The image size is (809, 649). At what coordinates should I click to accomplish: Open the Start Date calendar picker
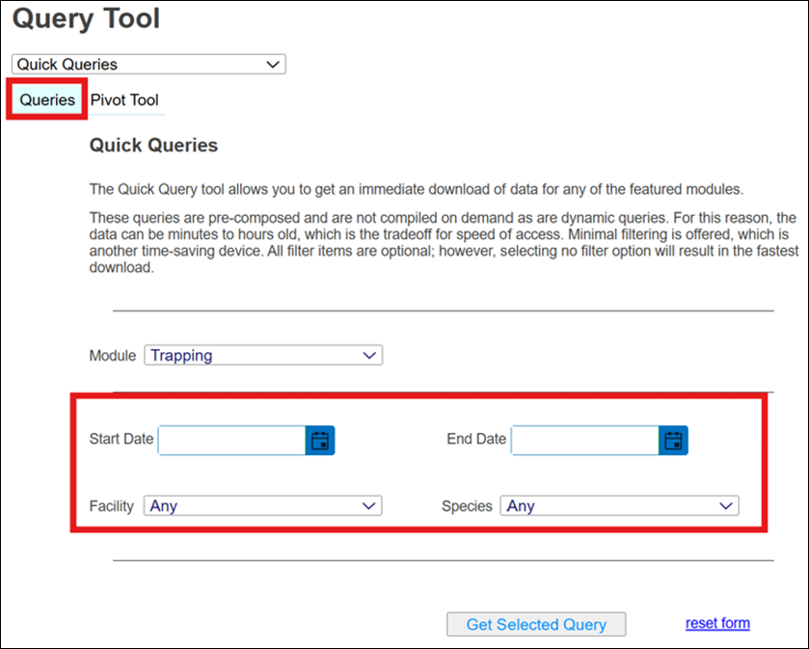pyautogui.click(x=320, y=441)
